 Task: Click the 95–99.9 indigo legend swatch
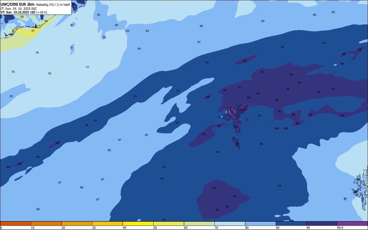pyautogui.click(x=322, y=223)
